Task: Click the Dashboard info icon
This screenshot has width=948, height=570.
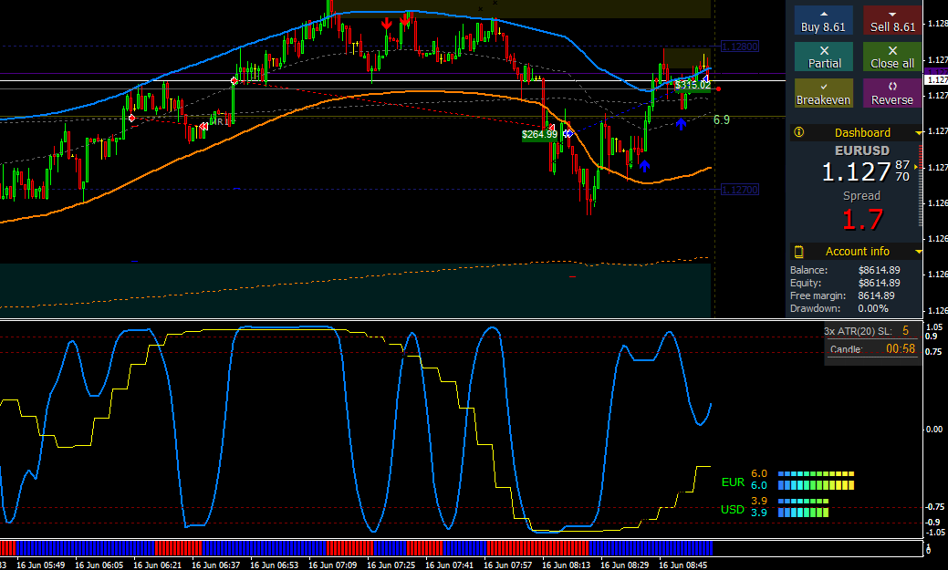Action: pyautogui.click(x=798, y=131)
